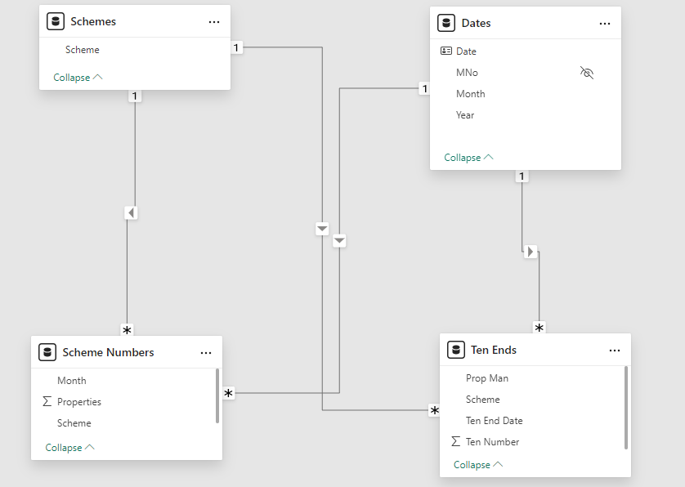Click the Ten Ends table database icon
The width and height of the screenshot is (685, 487).
(455, 350)
